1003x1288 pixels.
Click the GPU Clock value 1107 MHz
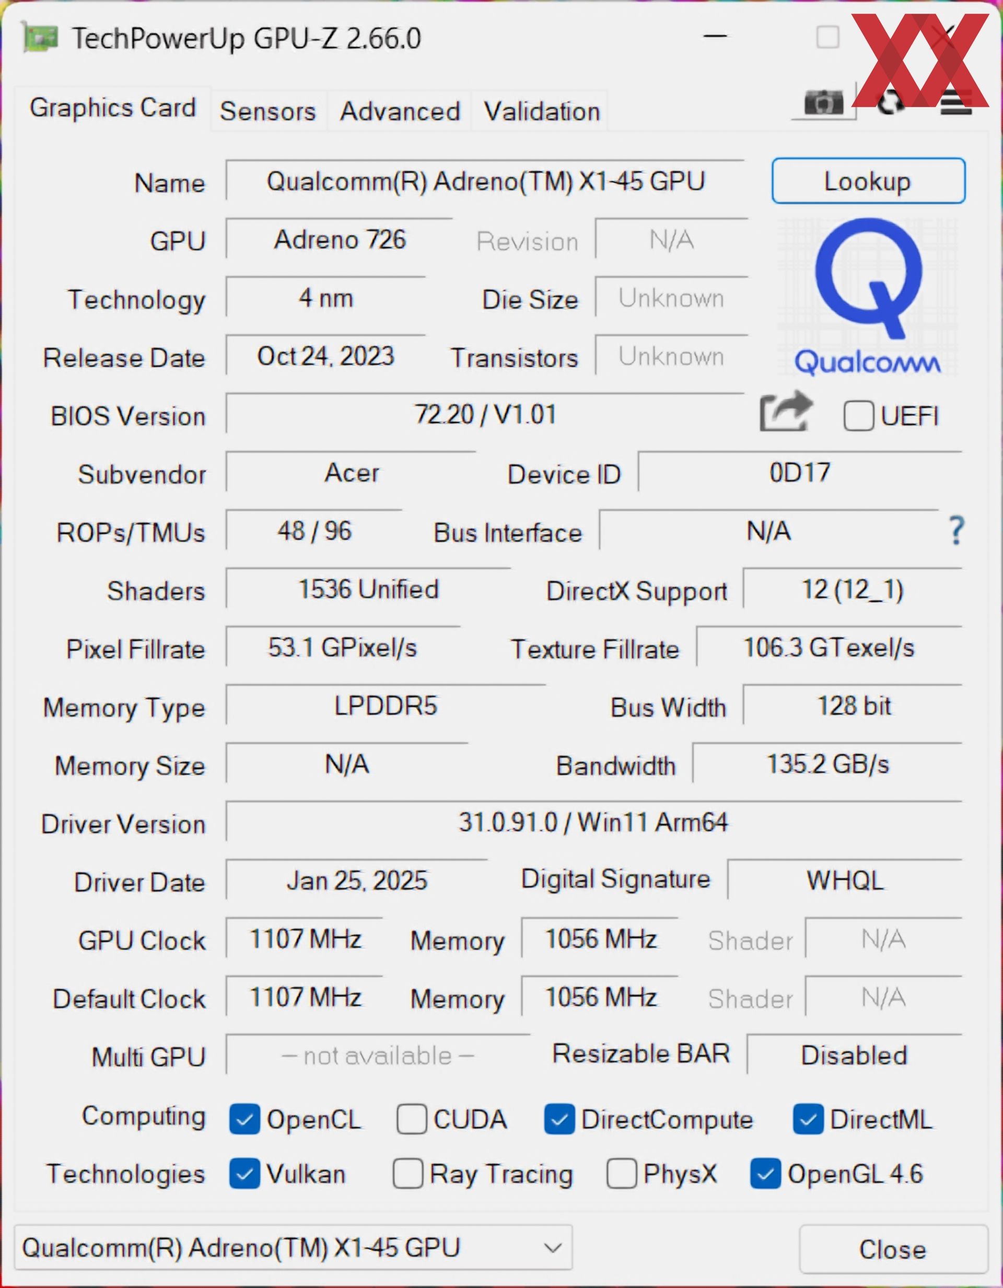click(305, 938)
